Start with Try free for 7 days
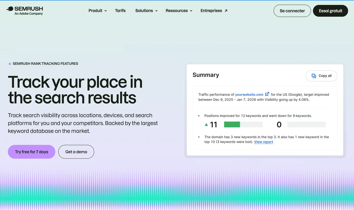 click(x=32, y=152)
